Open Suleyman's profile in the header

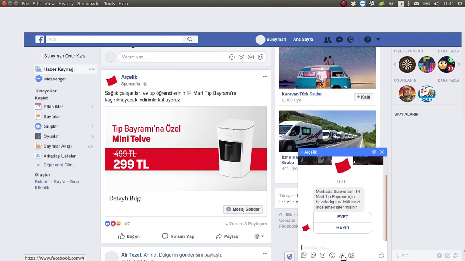click(x=271, y=40)
